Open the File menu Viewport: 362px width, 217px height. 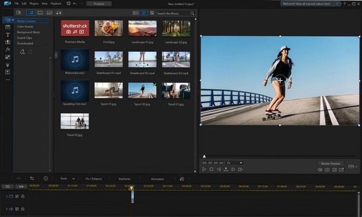tap(17, 4)
